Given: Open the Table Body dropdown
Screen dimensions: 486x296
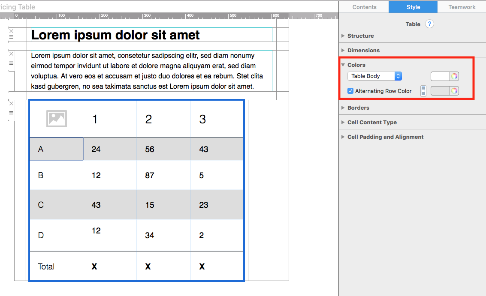Looking at the screenshot, I should (374, 76).
